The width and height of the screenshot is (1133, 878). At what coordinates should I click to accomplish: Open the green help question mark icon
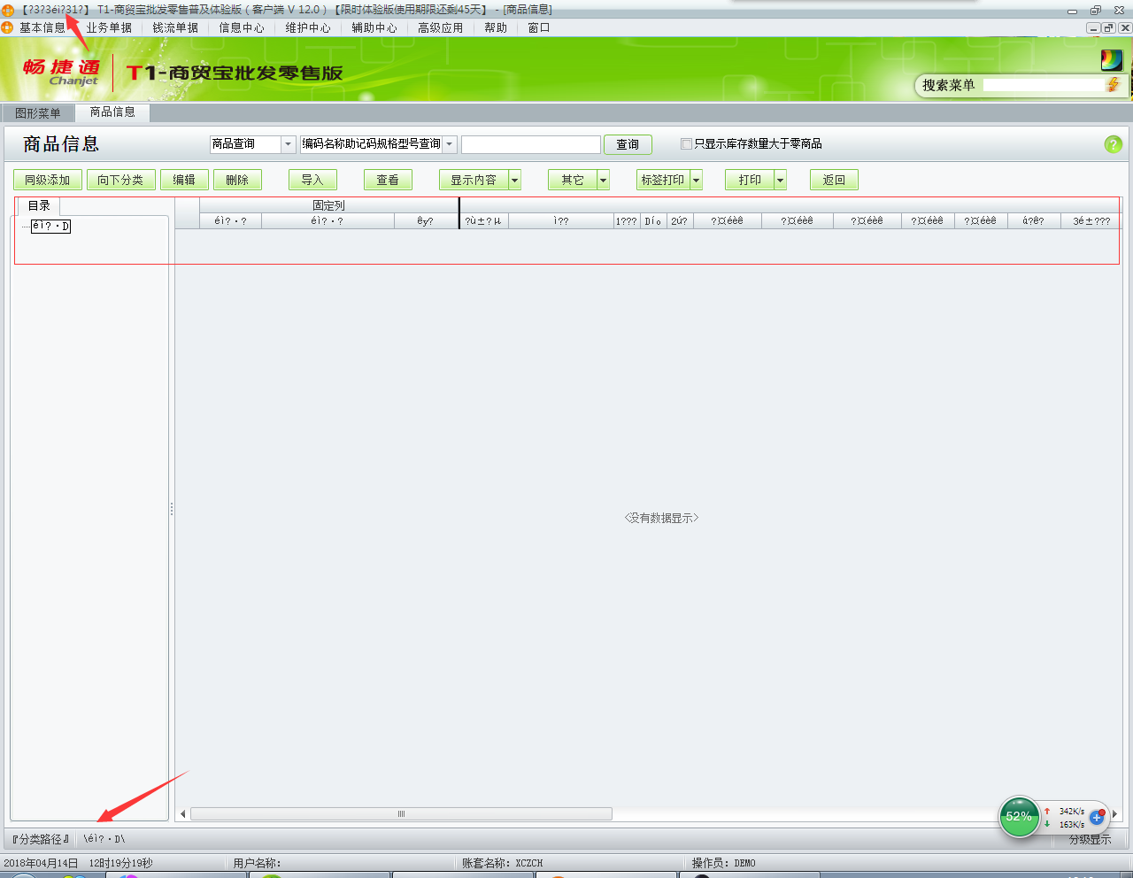(x=1114, y=144)
